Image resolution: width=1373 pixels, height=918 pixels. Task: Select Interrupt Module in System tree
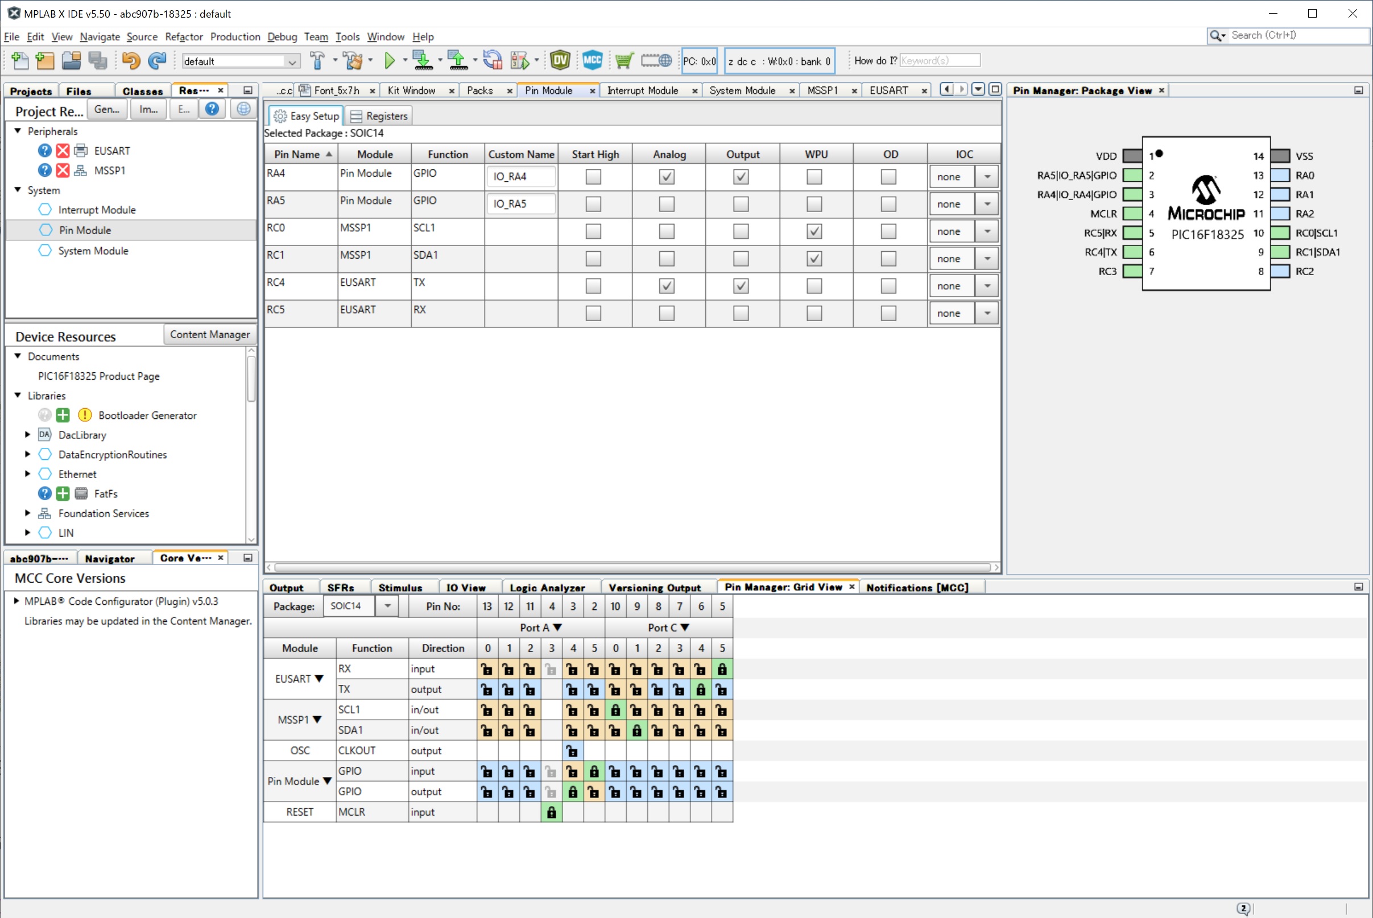pyautogui.click(x=97, y=210)
